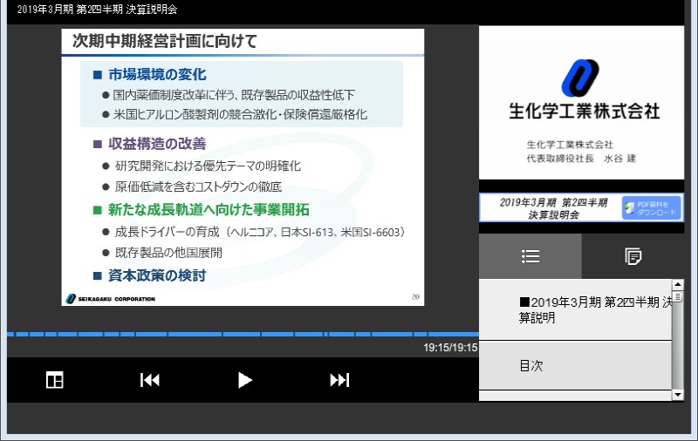Open the table of contents list tab
The width and height of the screenshot is (698, 441).
click(530, 256)
